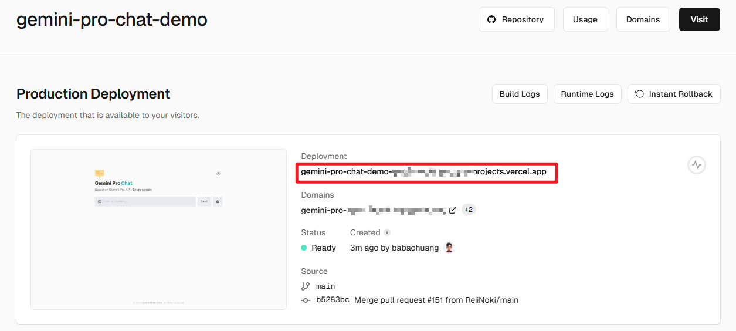Expand the +2 additional domains badge
The height and width of the screenshot is (331, 736).
click(x=469, y=210)
